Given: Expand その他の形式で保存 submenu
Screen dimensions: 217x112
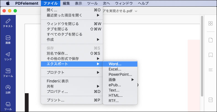Looking at the screenshot, I should click(x=72, y=59).
